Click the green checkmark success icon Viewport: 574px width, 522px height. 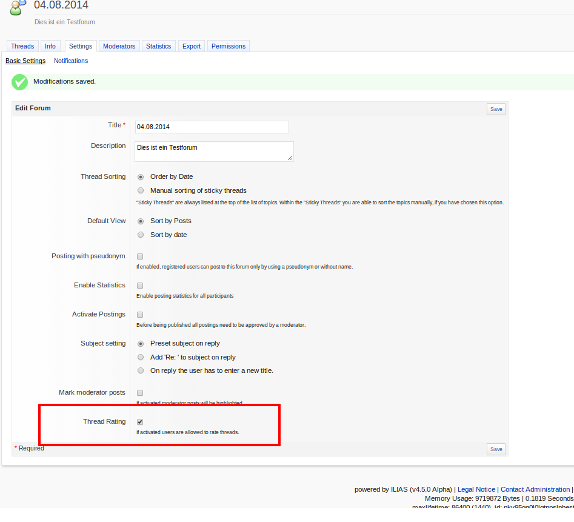click(x=20, y=82)
